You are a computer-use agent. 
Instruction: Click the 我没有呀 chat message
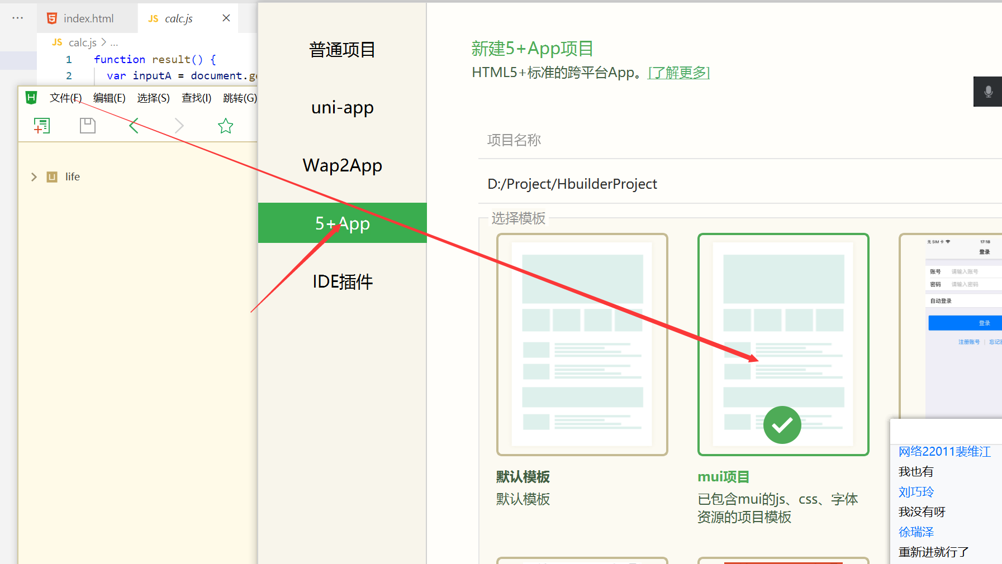click(922, 512)
